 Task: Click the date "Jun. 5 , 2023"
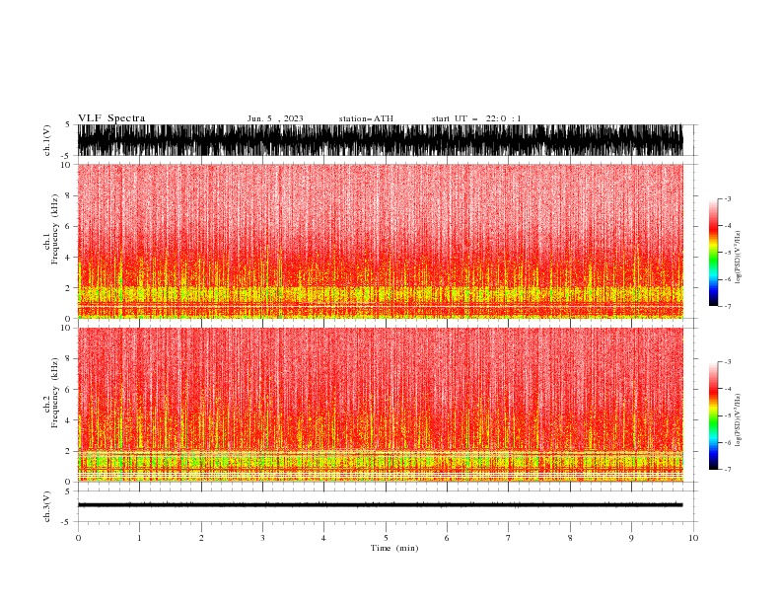275,118
